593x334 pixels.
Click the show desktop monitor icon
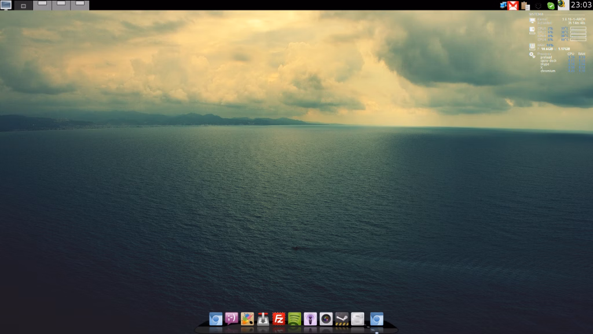(6, 5)
